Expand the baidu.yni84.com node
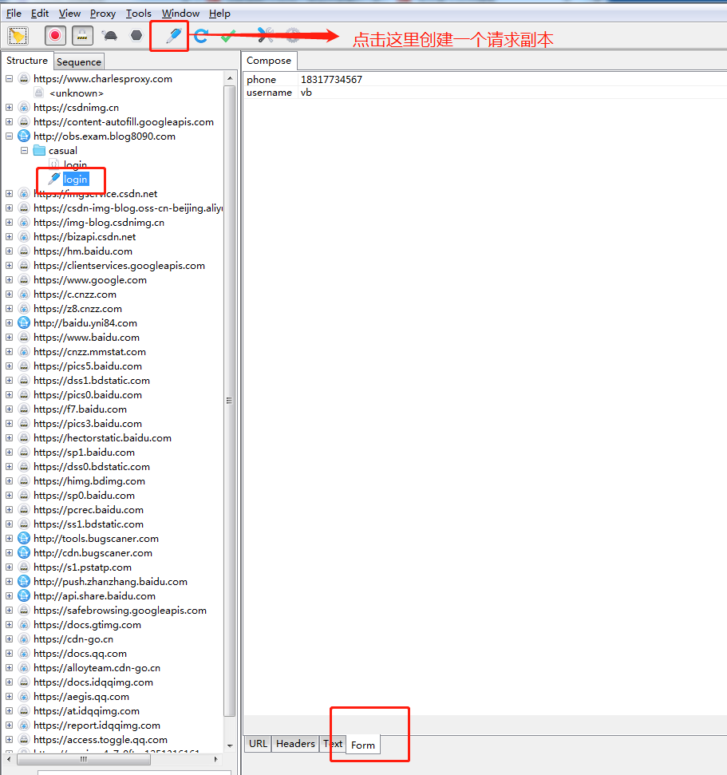 [9, 322]
